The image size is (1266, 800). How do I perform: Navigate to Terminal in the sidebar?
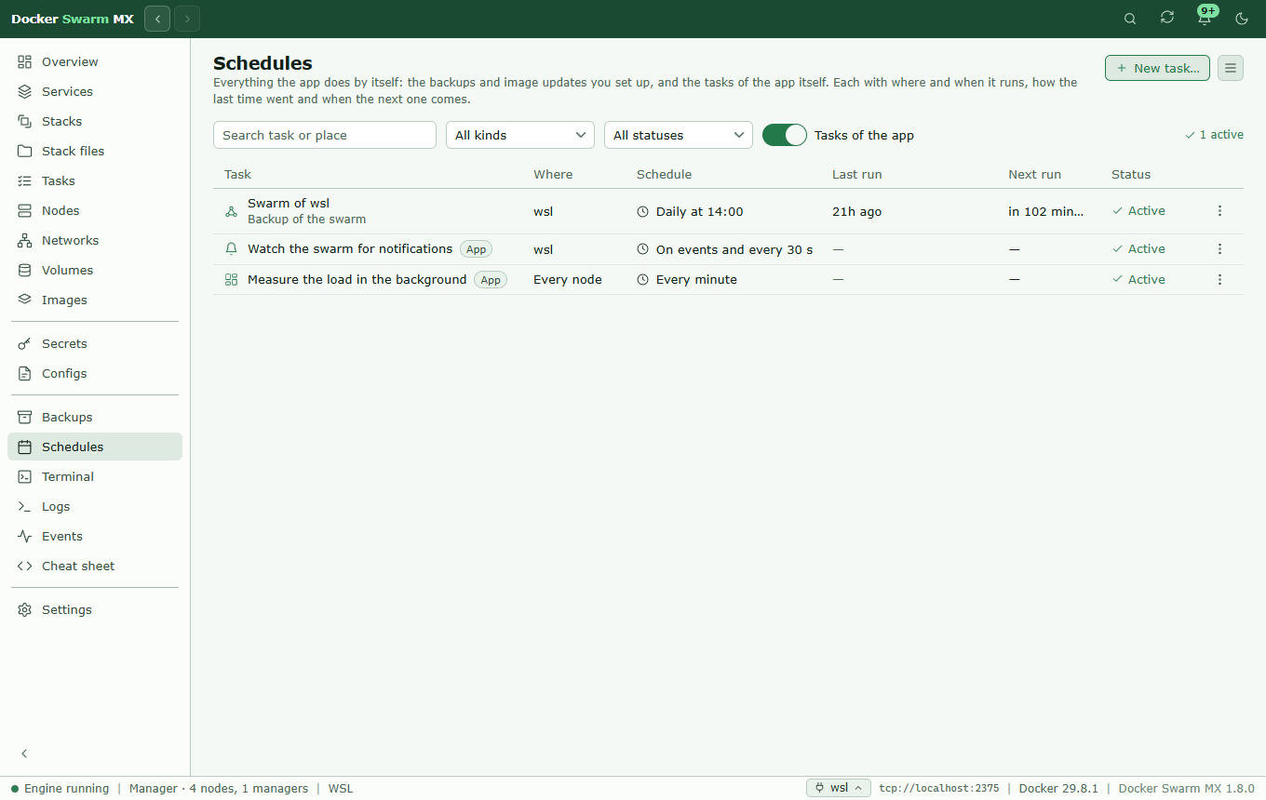(95, 476)
